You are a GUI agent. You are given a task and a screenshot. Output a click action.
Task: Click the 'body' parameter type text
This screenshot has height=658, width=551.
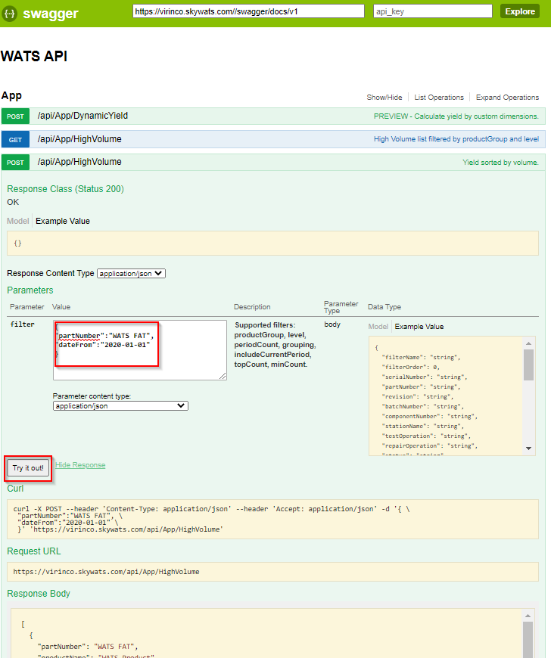point(332,324)
